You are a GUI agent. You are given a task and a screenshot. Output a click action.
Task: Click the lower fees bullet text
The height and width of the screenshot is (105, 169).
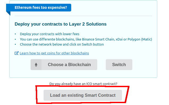[x=50, y=34]
